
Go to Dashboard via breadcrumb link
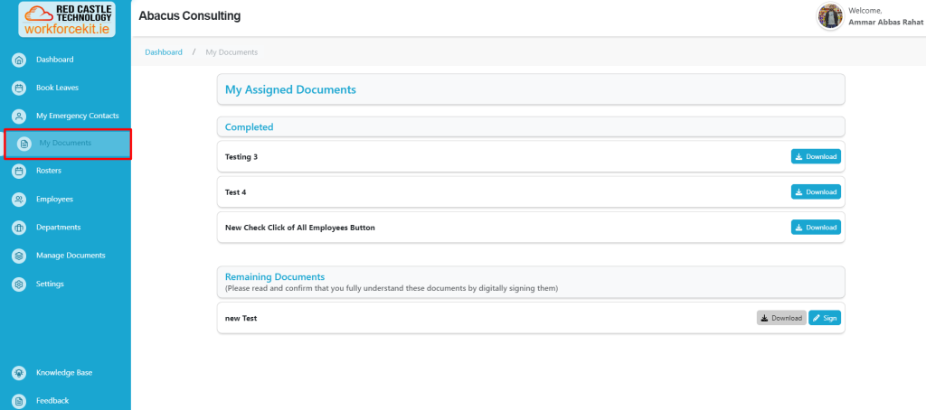164,52
